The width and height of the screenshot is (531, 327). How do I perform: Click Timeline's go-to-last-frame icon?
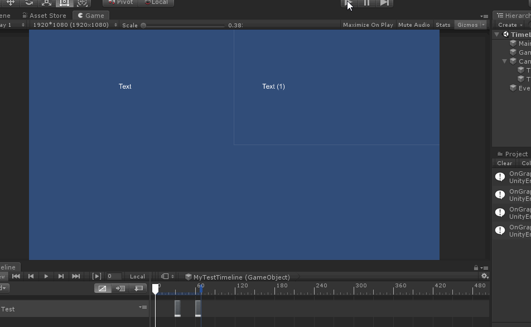[x=75, y=276]
